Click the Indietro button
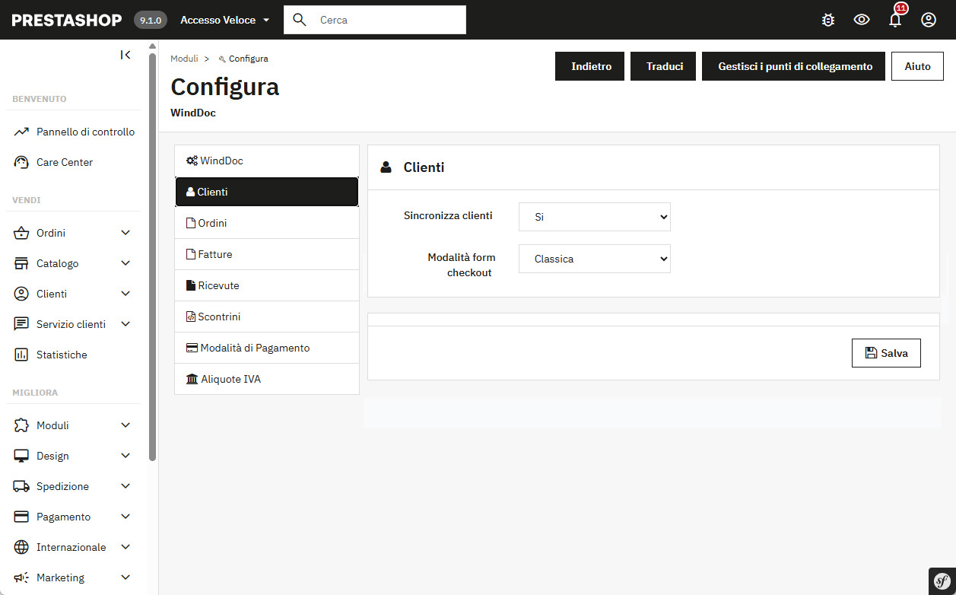 click(591, 66)
